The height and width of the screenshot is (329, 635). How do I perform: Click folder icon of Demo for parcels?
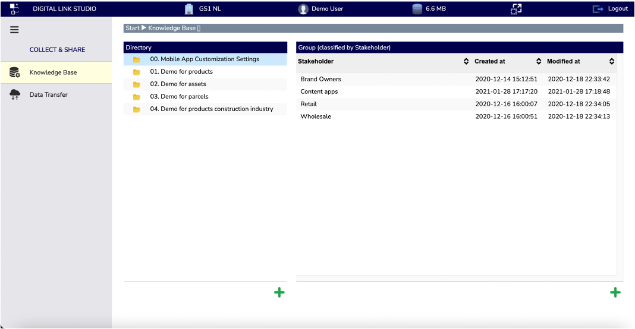coord(137,97)
